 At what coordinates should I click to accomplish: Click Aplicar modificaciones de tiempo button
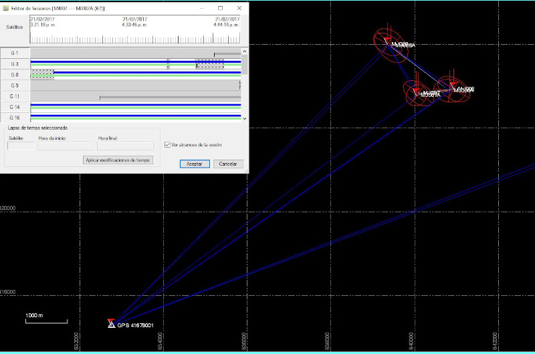(119, 160)
